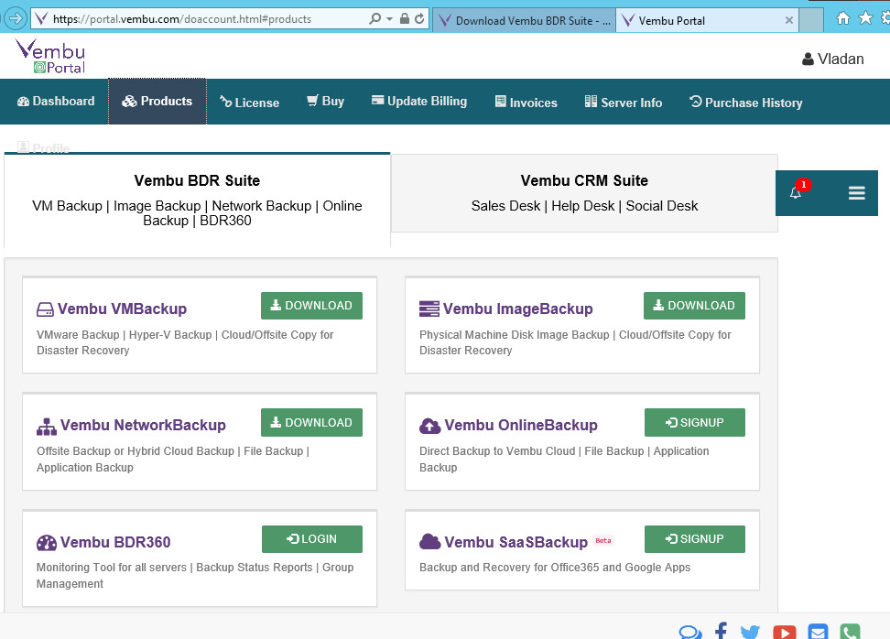Open Purchase History page

click(x=746, y=103)
